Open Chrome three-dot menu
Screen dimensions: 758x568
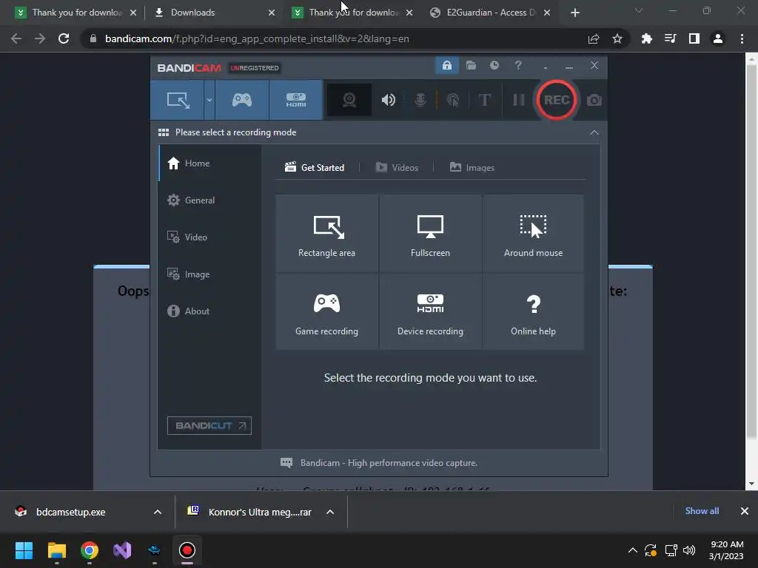(742, 38)
